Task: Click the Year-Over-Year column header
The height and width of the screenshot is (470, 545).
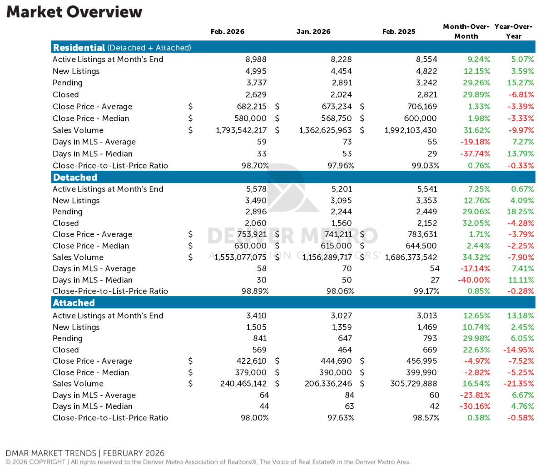Action: [513, 31]
